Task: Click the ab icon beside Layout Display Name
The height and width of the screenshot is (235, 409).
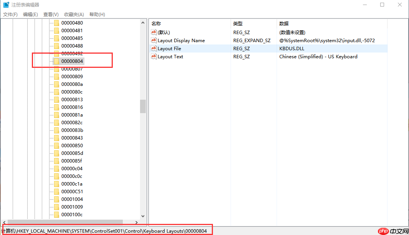Action: pos(153,40)
